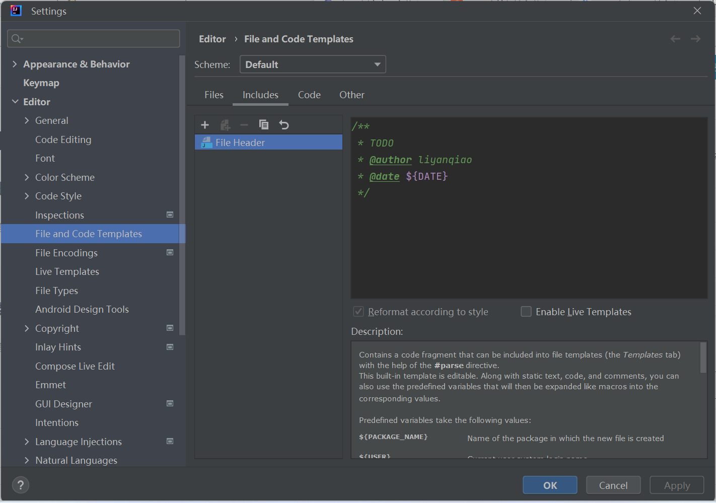The height and width of the screenshot is (503, 716).
Task: Click the OK button
Action: (x=550, y=485)
